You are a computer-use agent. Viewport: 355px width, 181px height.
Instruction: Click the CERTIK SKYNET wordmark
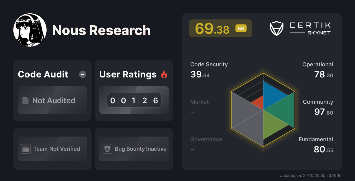310,29
